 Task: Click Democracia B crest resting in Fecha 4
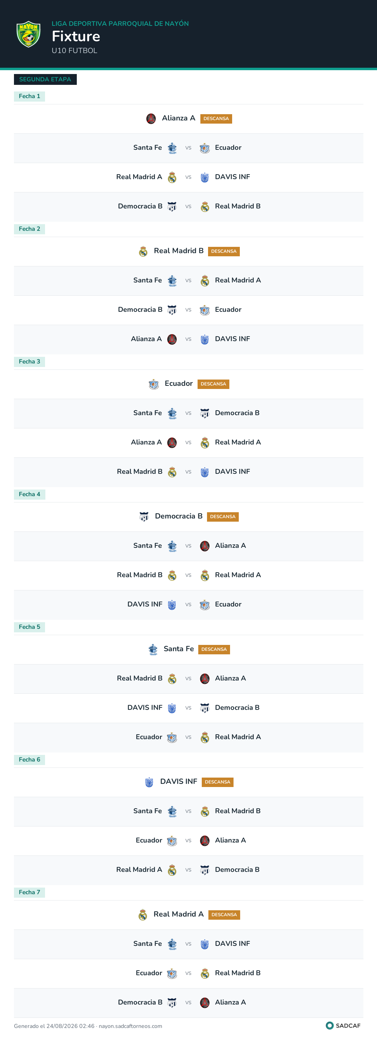pos(144,517)
